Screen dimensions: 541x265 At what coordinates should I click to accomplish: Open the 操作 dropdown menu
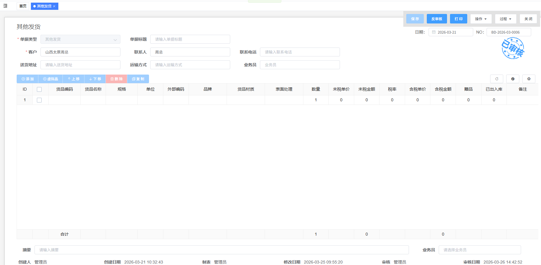[x=481, y=19]
